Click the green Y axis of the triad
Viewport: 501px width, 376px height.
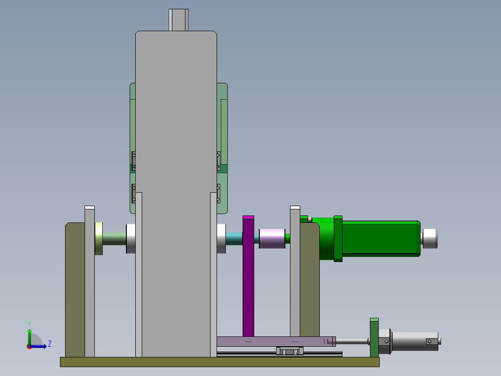pyautogui.click(x=29, y=337)
